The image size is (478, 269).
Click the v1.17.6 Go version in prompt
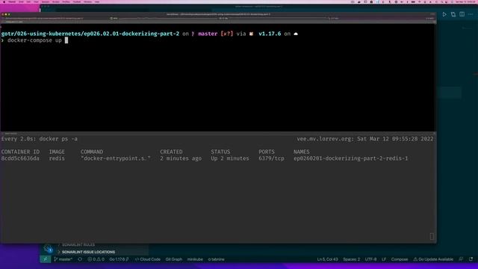[270, 34]
